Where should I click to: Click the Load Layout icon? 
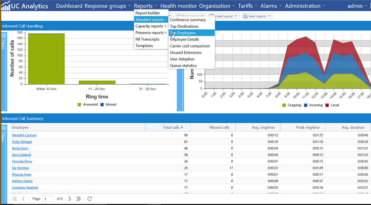[x=212, y=16]
